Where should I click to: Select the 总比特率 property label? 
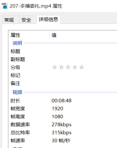20,133
